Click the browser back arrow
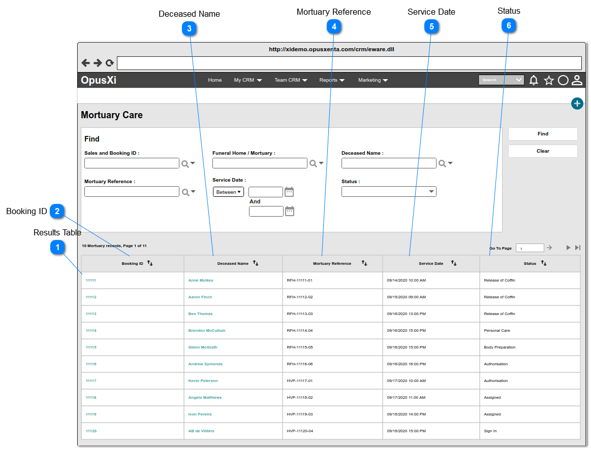 [86, 63]
